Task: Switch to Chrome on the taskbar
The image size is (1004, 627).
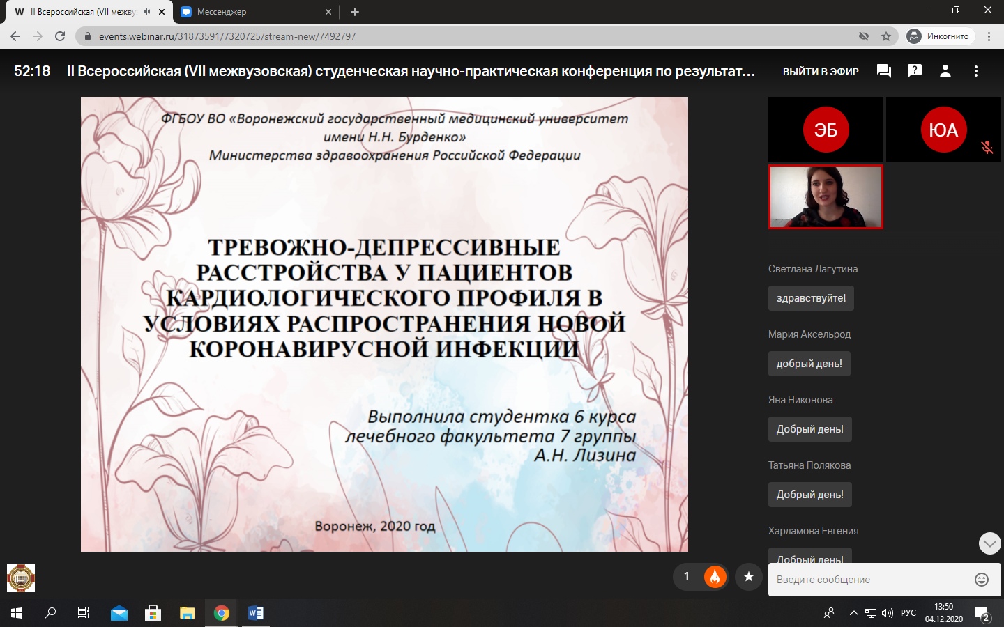Action: [x=221, y=613]
